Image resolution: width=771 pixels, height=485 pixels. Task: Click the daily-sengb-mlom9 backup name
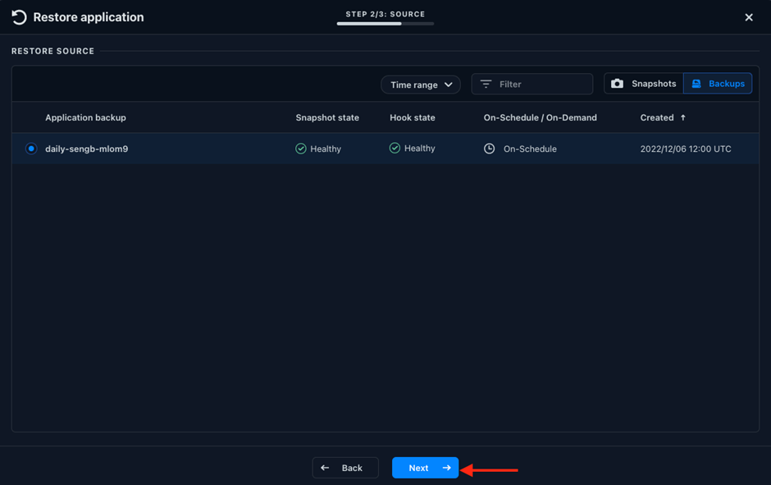pos(87,149)
